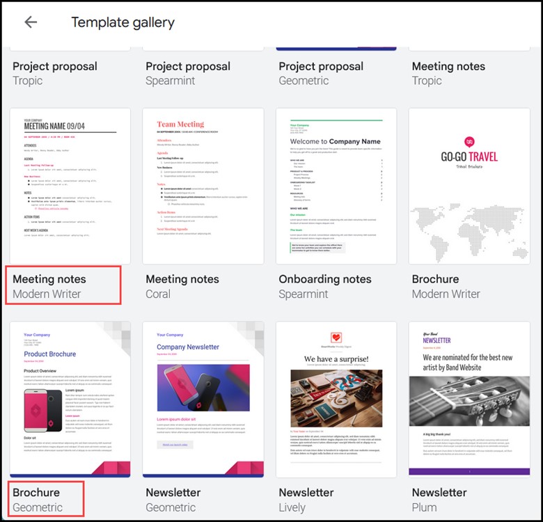
Task: Click the Newsletter Geometric label
Action: pyautogui.click(x=173, y=500)
